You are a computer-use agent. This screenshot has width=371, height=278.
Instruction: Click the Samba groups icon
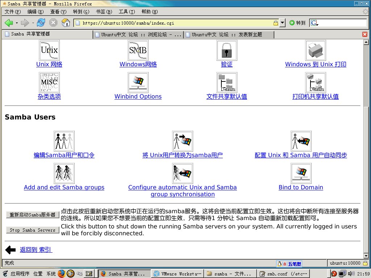64,173
